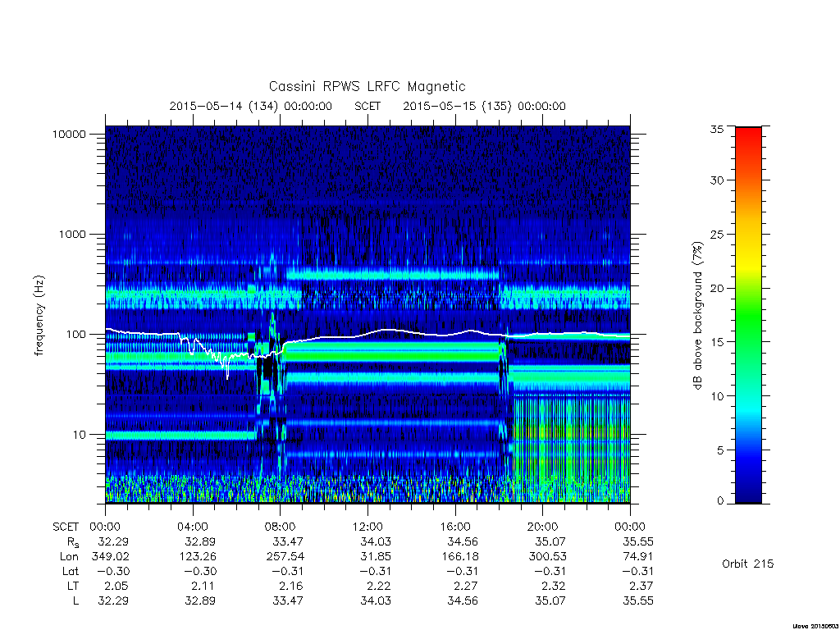Select the 12:00 SCET time label
This screenshot has height=630, width=840.
click(367, 527)
